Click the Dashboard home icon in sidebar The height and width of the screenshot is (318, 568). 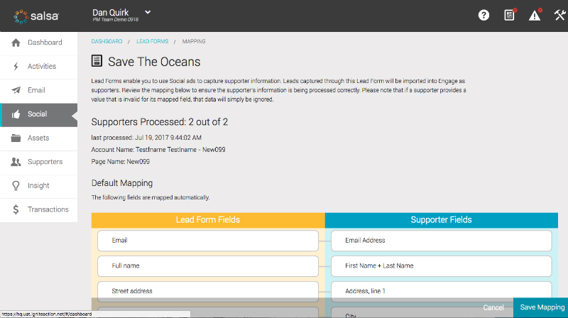(x=16, y=43)
